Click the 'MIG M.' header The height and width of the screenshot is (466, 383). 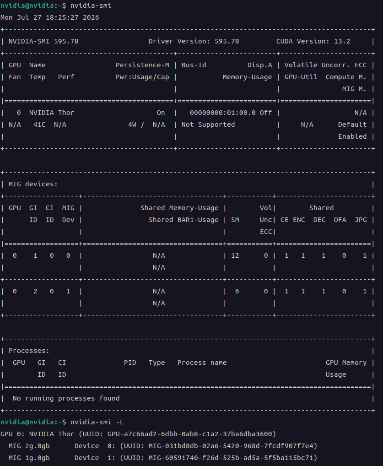(354, 89)
